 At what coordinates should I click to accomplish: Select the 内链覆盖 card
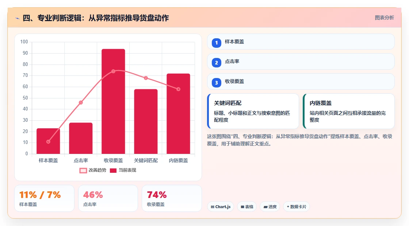point(349,111)
